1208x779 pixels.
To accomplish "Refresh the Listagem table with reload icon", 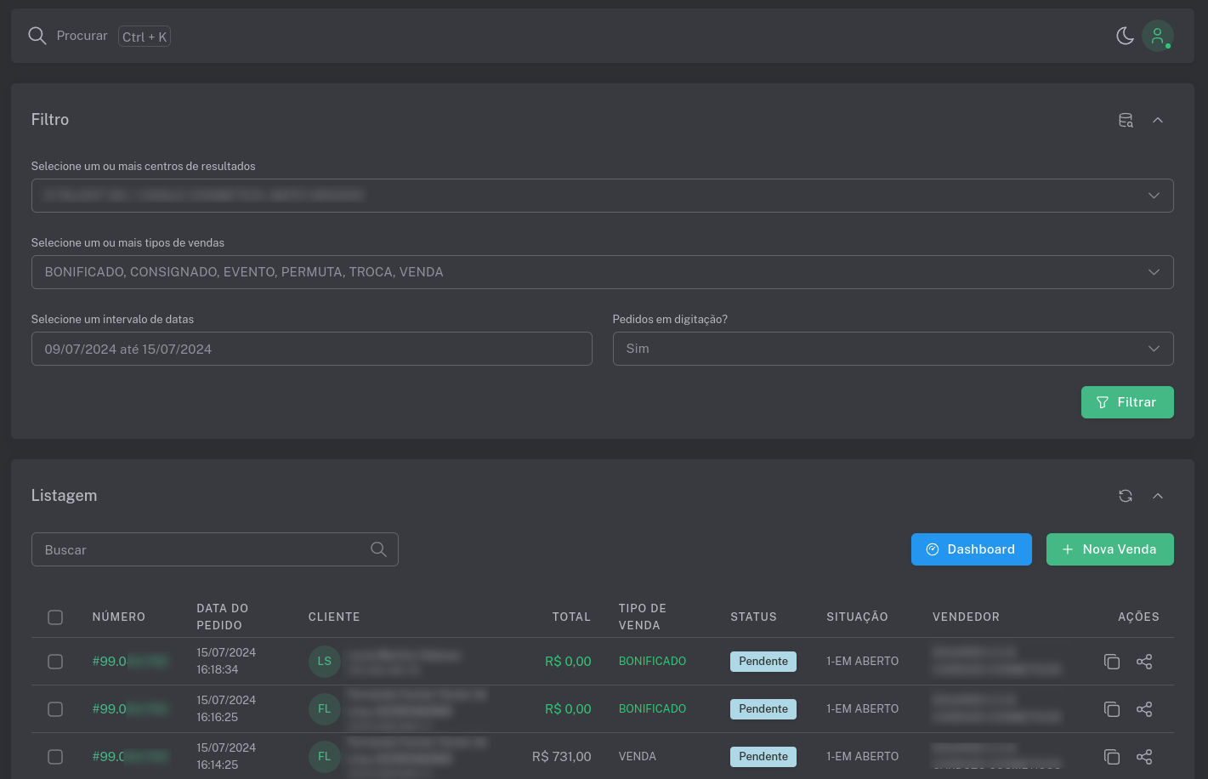I will [x=1126, y=496].
